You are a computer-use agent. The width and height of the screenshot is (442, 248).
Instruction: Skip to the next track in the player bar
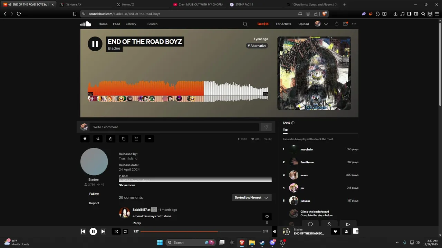[x=103, y=231]
